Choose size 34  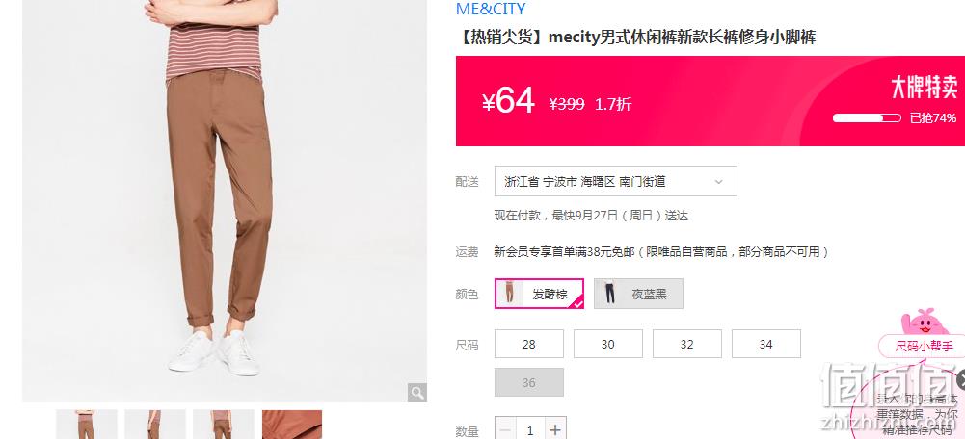[766, 345]
